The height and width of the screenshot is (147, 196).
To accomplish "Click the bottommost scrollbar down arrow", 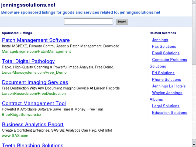I will coord(194,145).
